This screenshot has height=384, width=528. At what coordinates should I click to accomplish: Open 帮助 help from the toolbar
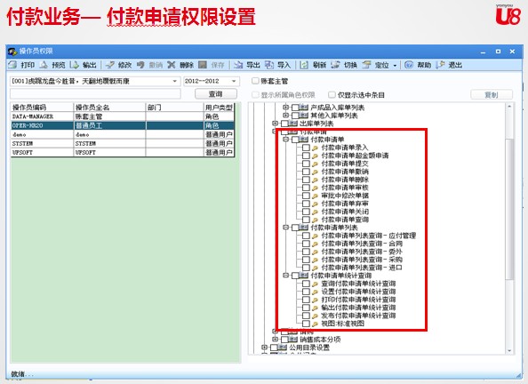coord(409,65)
